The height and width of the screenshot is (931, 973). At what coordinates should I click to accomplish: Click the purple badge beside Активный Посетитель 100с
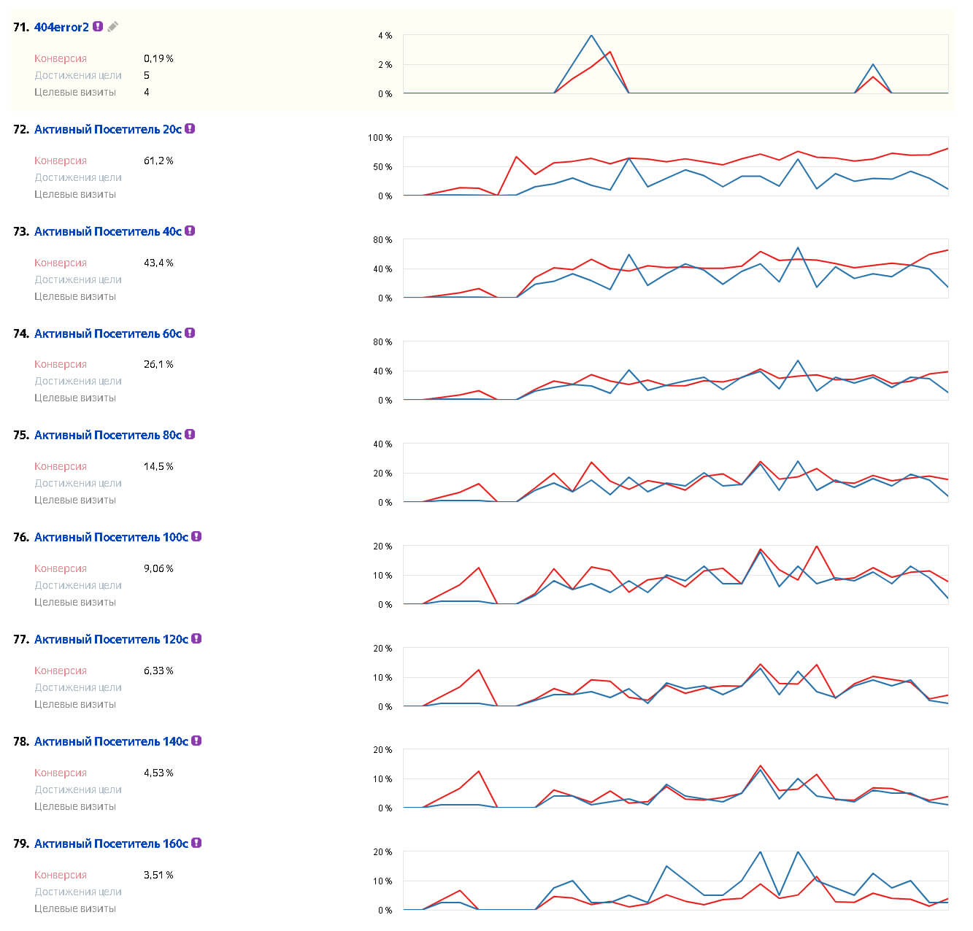point(196,536)
